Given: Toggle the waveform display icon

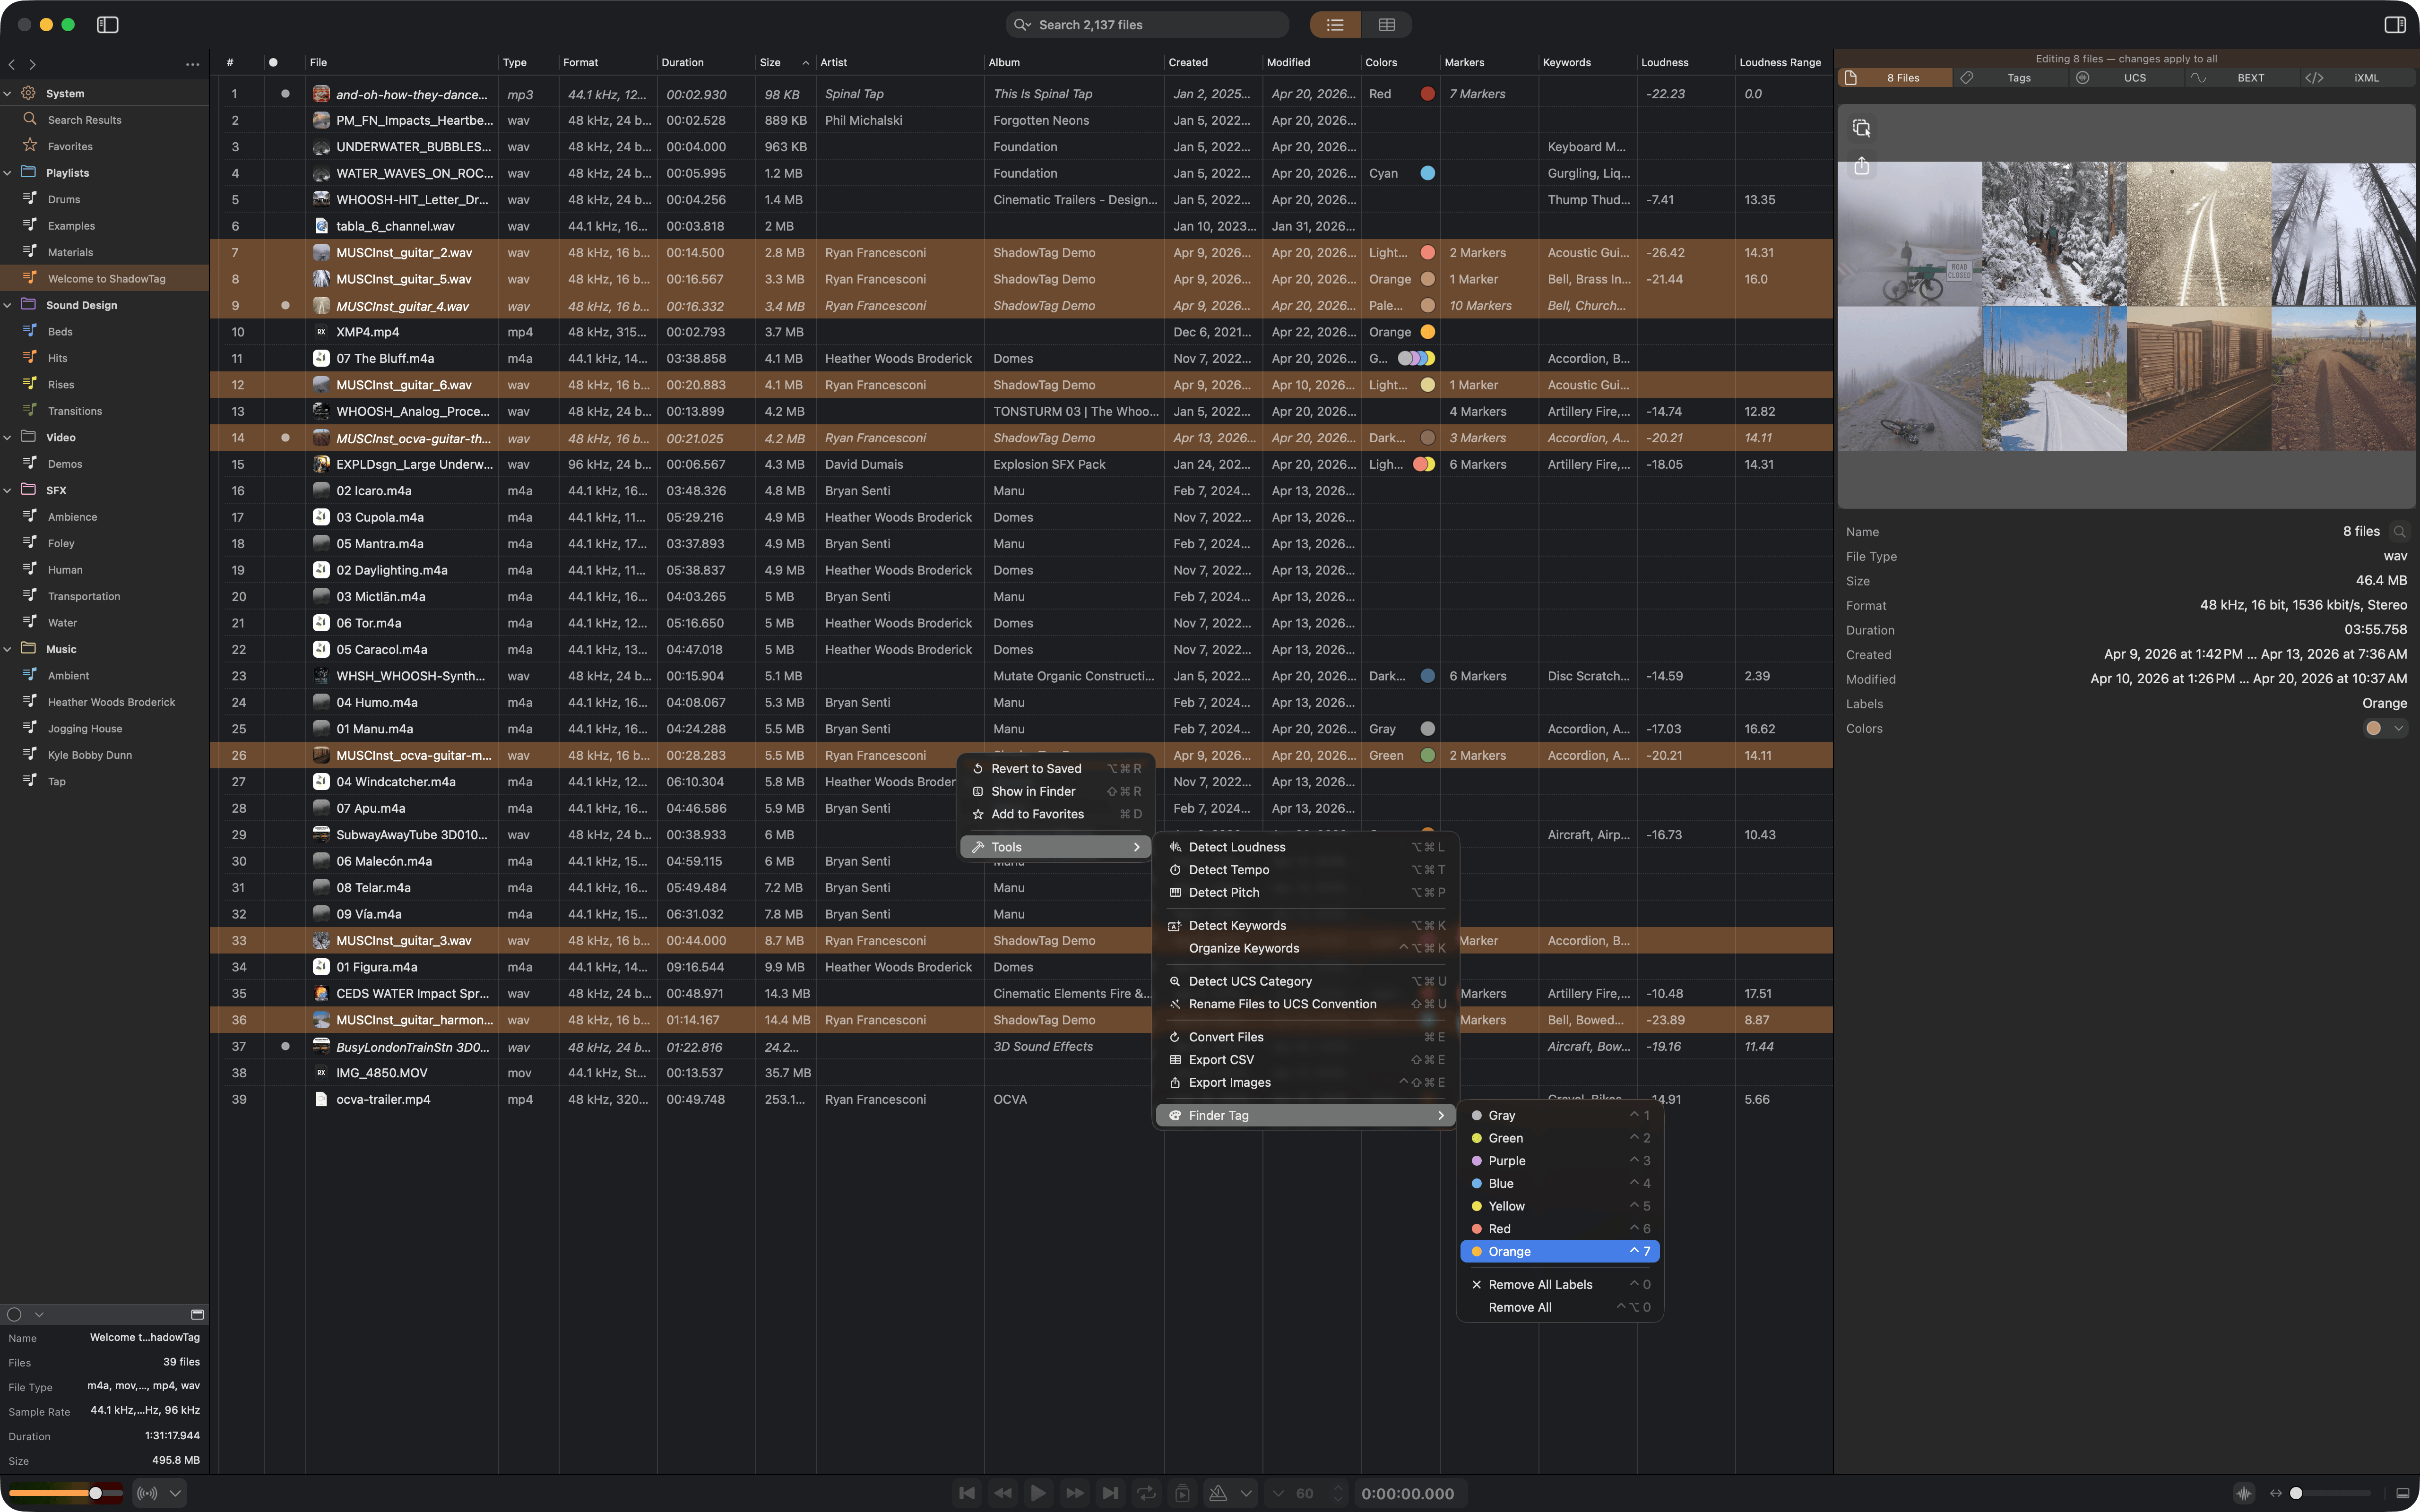Looking at the screenshot, I should click(2244, 1493).
